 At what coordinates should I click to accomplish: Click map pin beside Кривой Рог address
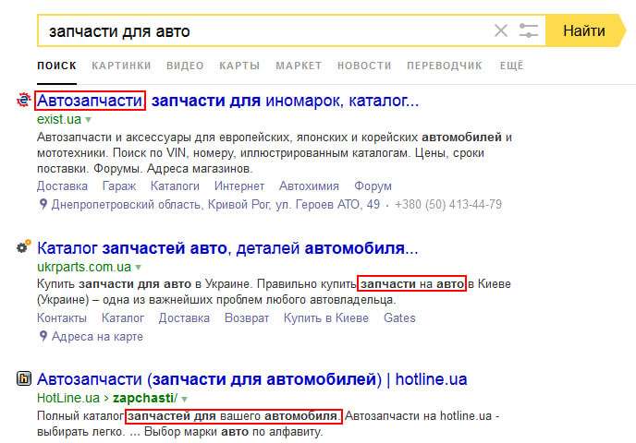point(43,204)
